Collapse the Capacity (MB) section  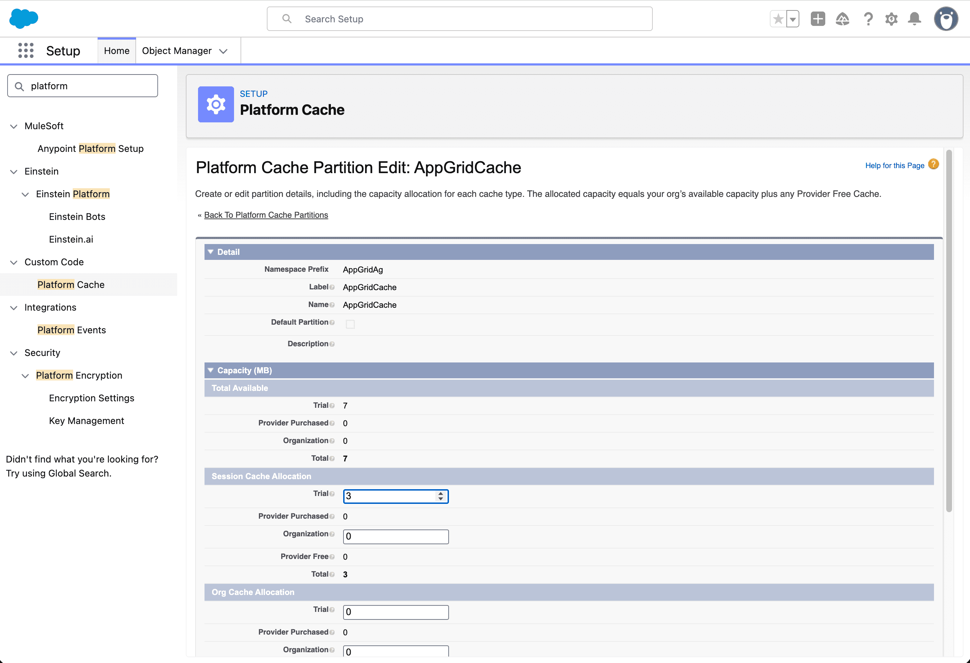coord(211,370)
